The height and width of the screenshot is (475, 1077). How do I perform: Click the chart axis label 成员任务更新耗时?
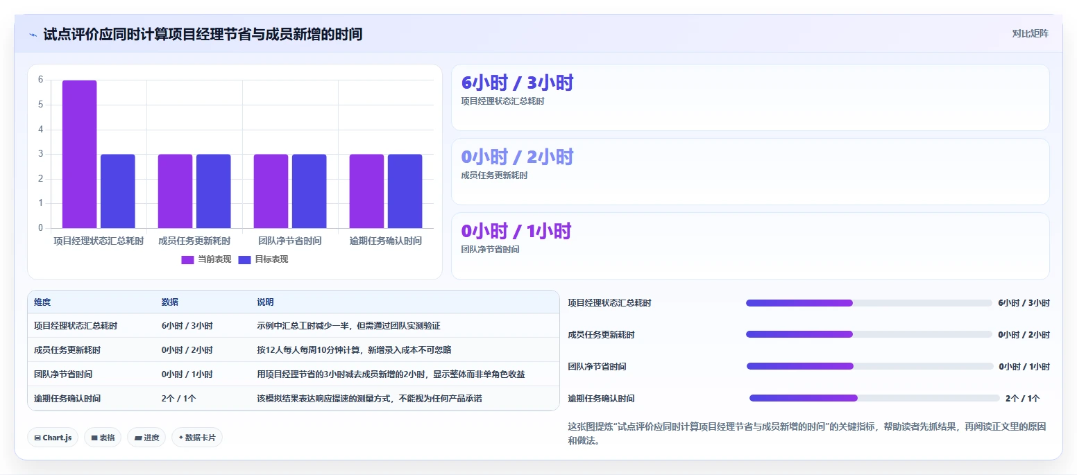pos(194,241)
